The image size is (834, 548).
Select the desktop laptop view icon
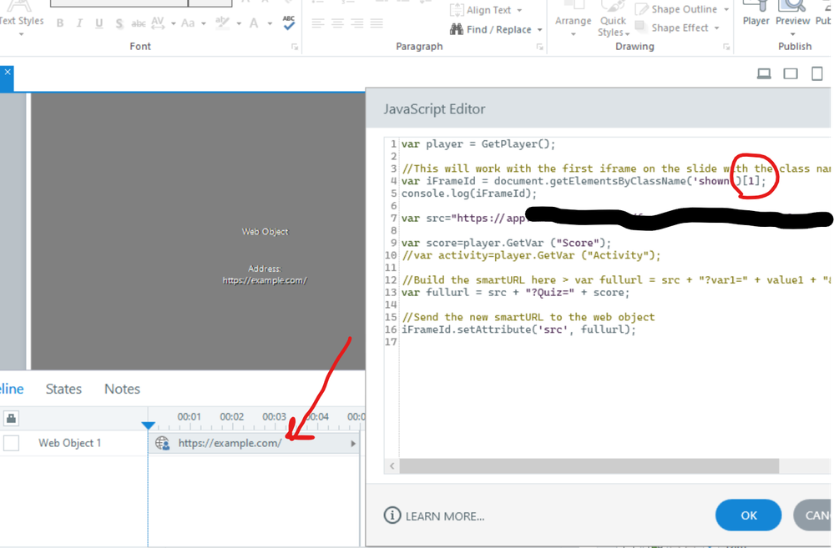click(x=764, y=74)
